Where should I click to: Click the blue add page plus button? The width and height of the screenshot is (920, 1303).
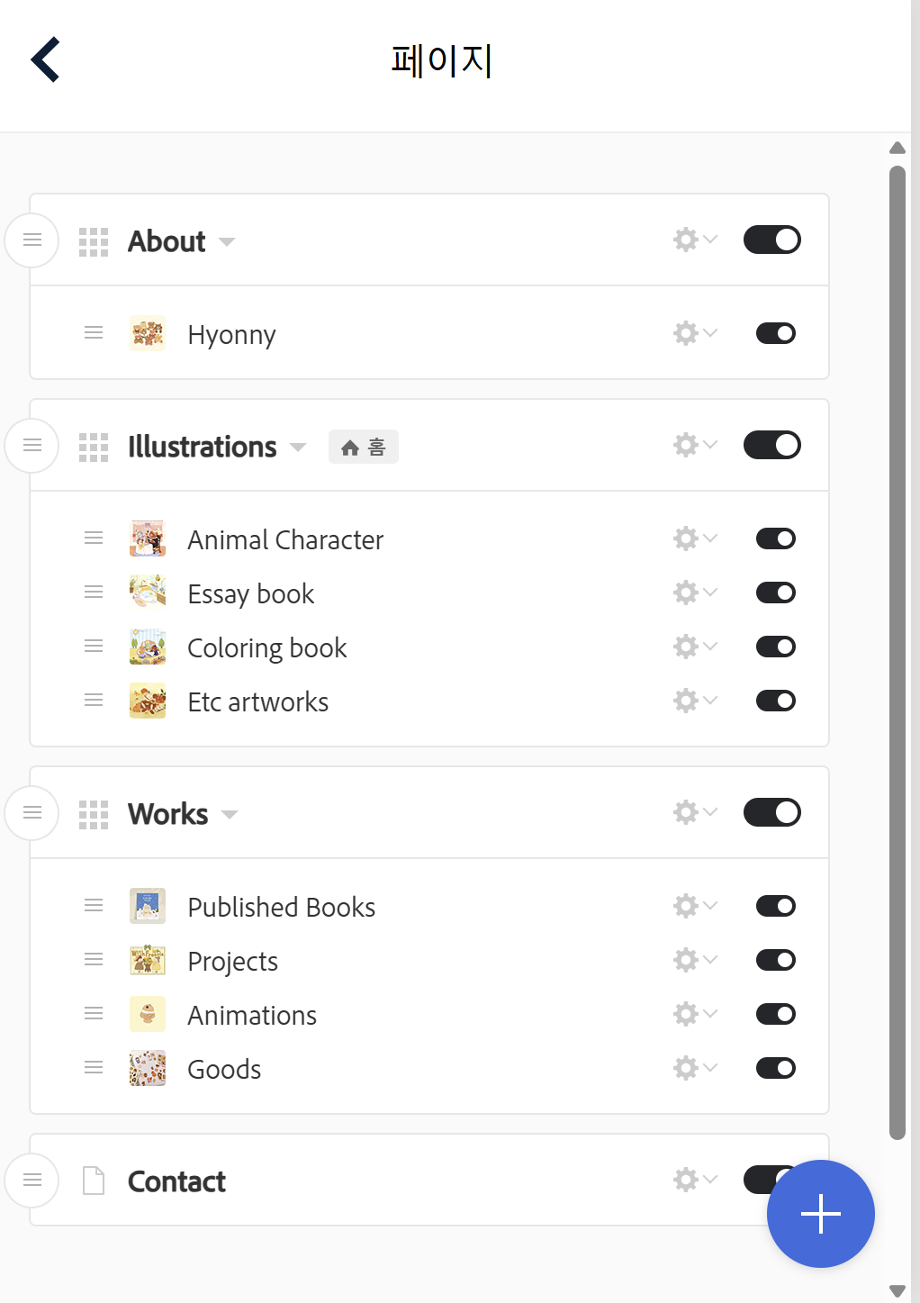pos(820,1213)
